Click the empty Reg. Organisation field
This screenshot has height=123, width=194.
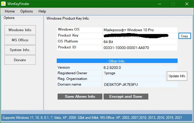[134, 79]
